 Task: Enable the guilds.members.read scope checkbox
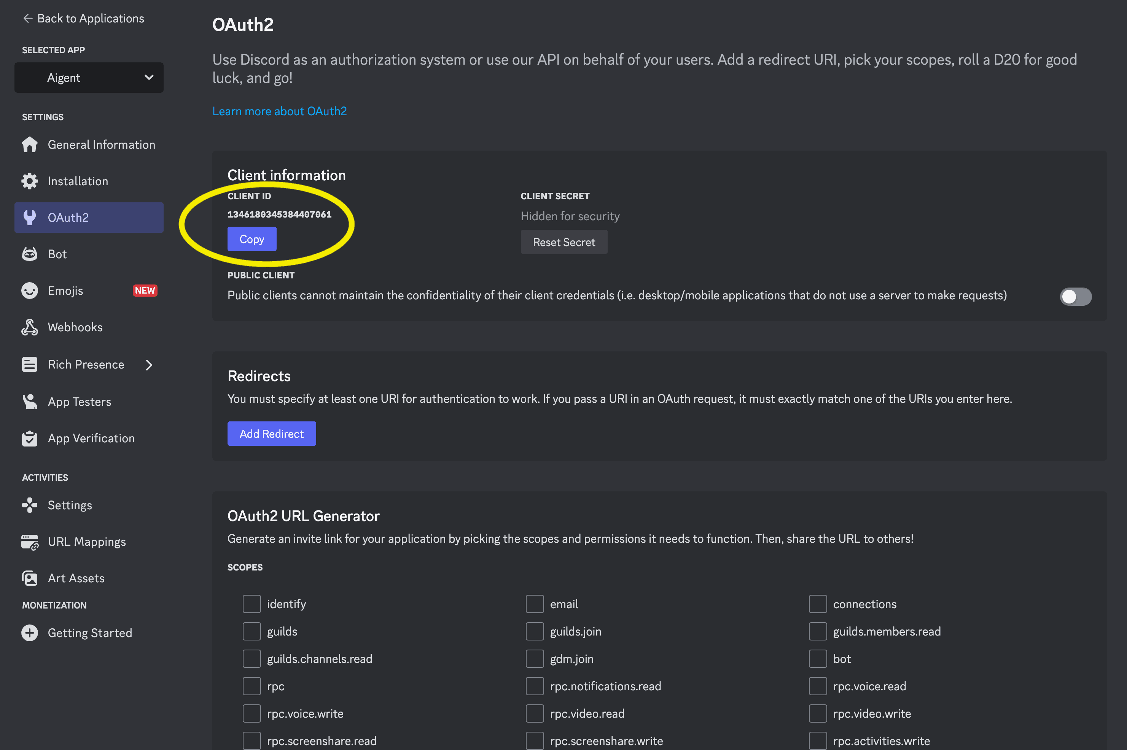(x=818, y=631)
